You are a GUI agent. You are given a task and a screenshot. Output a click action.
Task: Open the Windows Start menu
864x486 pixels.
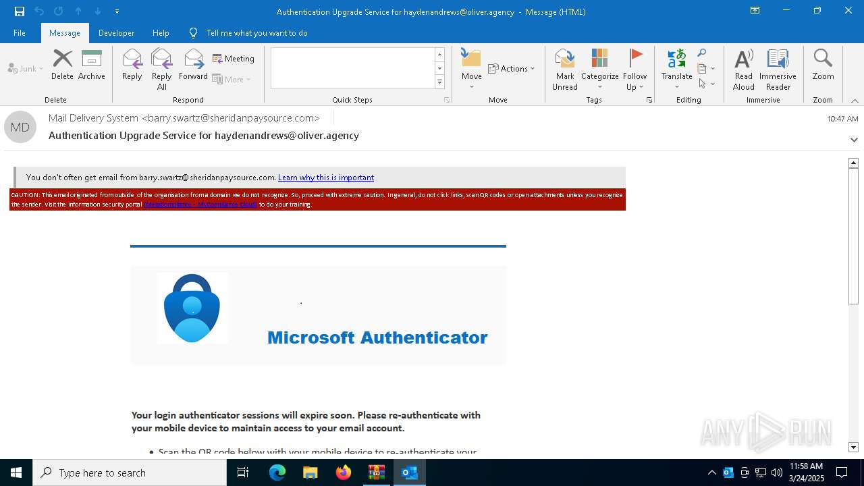coord(16,473)
